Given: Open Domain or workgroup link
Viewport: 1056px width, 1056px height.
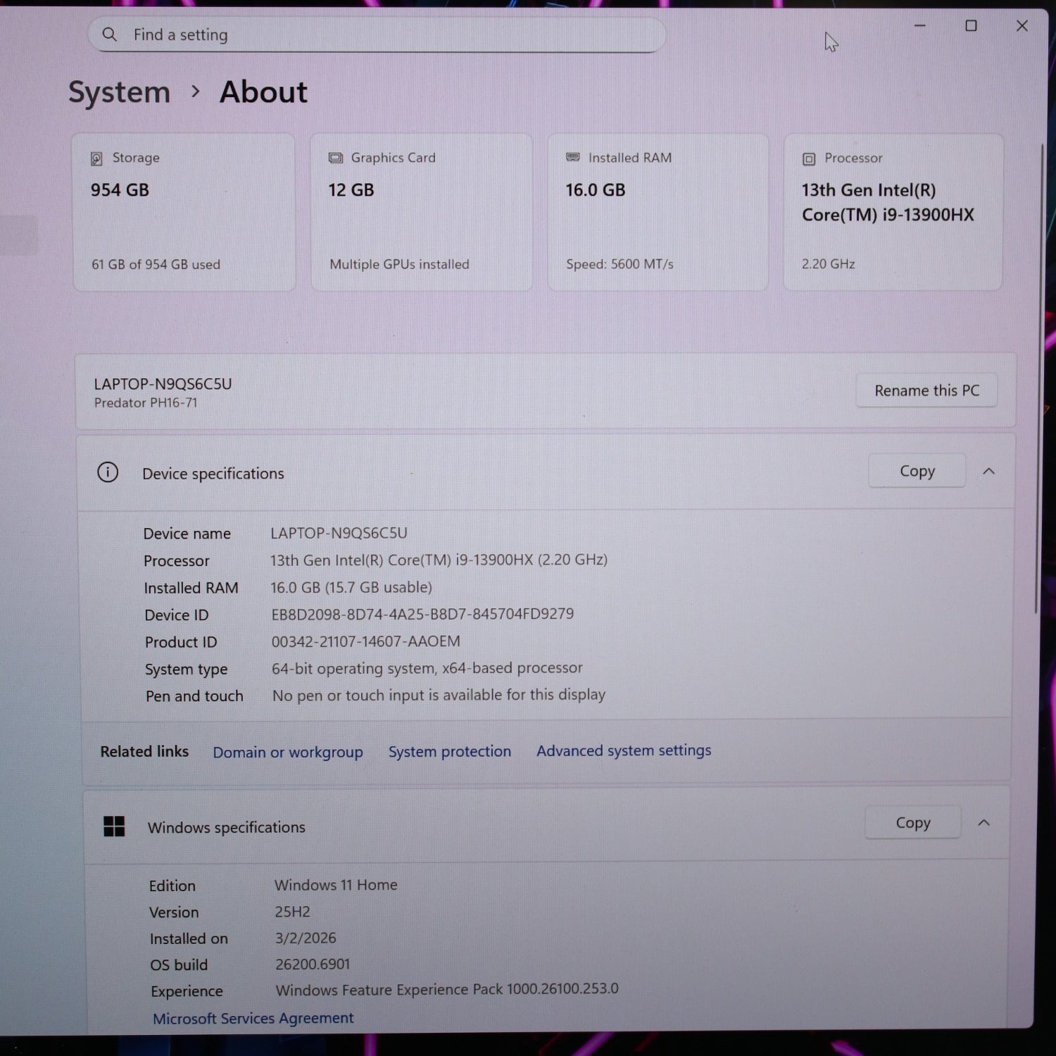Looking at the screenshot, I should point(288,752).
